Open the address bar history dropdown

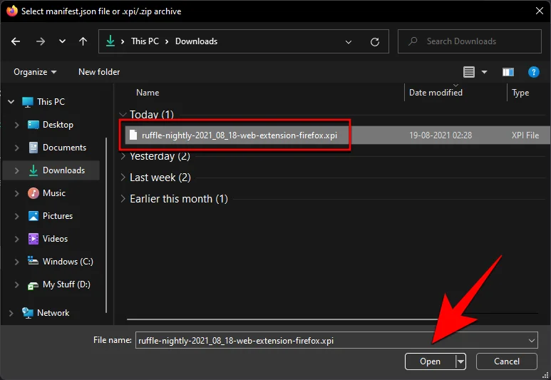[349, 42]
